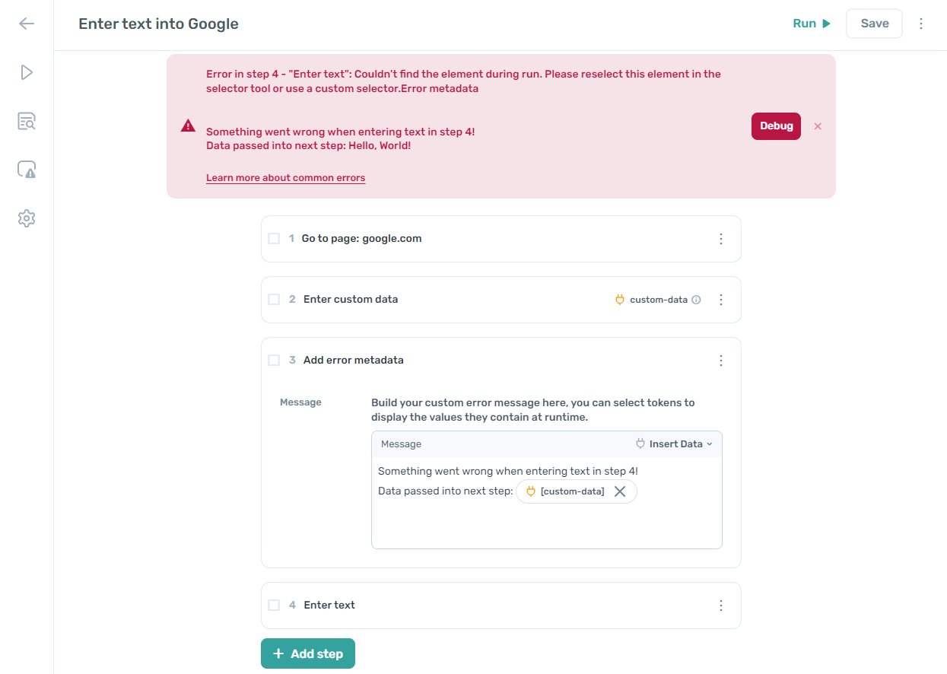Image resolution: width=947 pixels, height=674 pixels.
Task: Open the kebab menu on step 1
Action: click(x=720, y=238)
